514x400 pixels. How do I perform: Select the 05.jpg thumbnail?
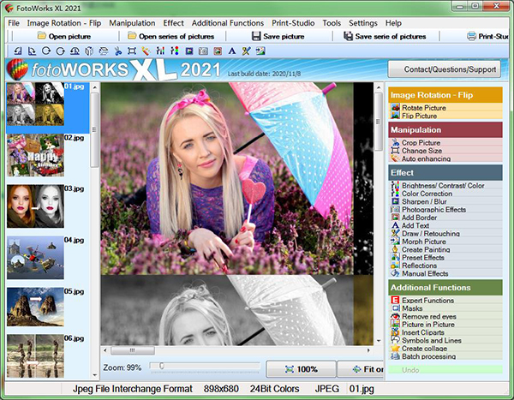pyautogui.click(x=35, y=307)
